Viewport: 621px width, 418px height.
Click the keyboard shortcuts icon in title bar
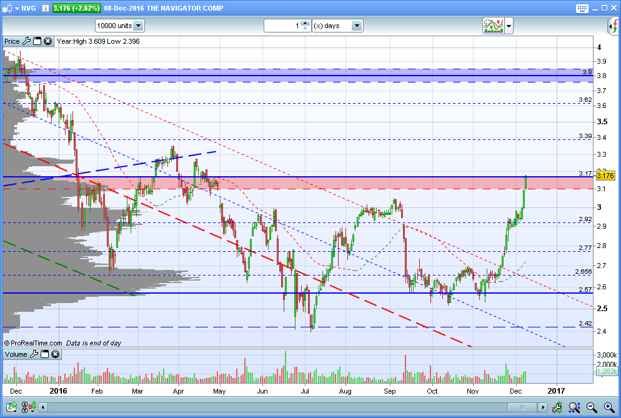(x=582, y=8)
